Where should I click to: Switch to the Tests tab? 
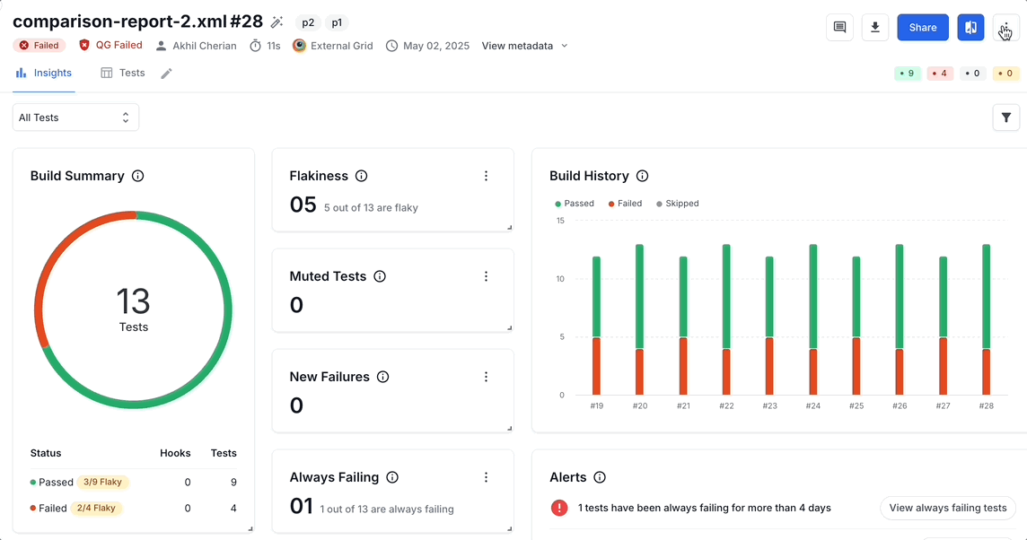tap(123, 73)
